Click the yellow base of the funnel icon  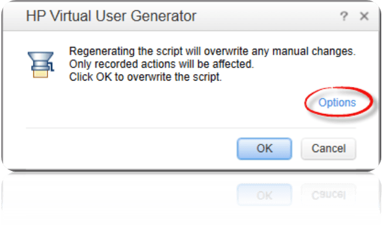coord(40,74)
